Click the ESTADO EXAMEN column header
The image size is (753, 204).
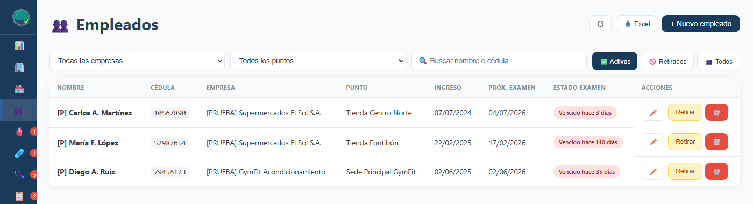580,88
